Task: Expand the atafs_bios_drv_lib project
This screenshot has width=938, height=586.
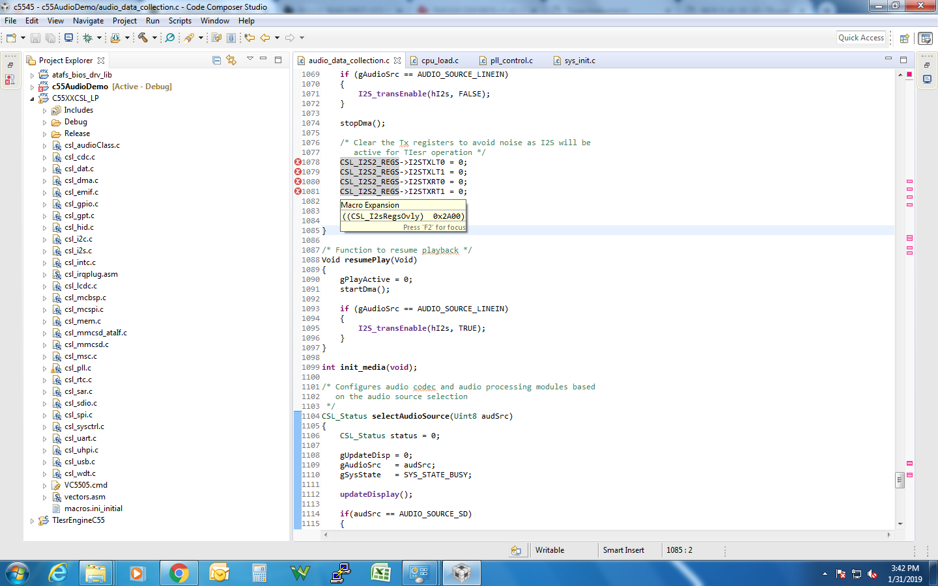Action: pyautogui.click(x=32, y=75)
